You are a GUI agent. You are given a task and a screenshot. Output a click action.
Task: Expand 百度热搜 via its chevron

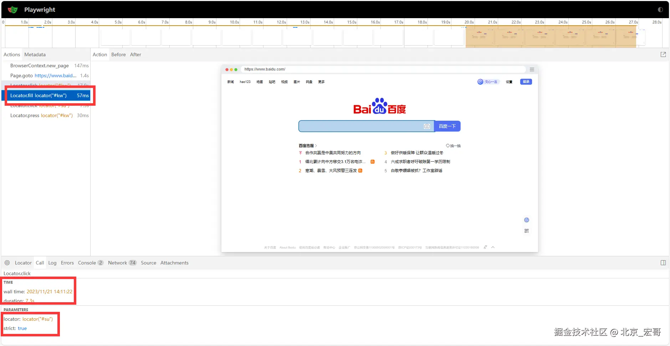(316, 146)
